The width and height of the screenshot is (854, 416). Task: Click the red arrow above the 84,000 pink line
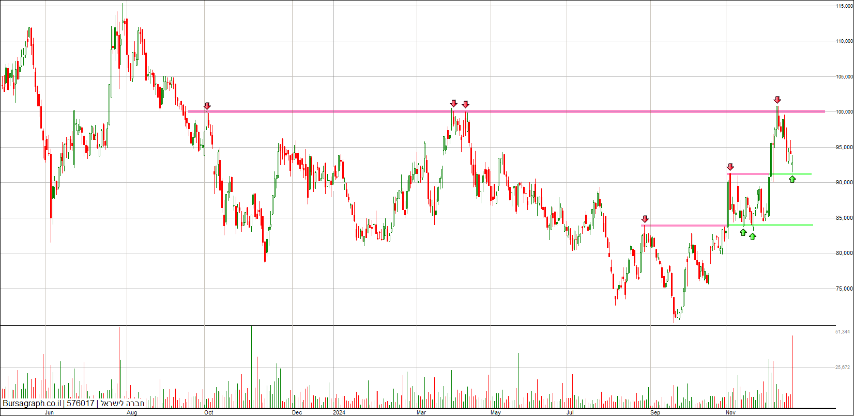pos(645,219)
